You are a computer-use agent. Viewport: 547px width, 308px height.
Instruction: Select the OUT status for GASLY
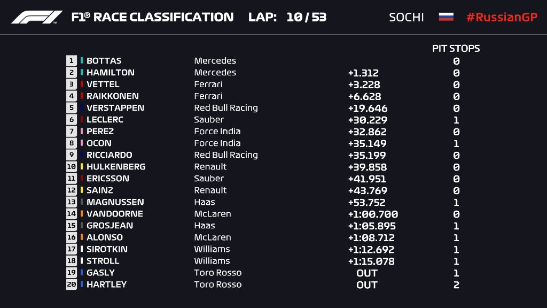click(367, 273)
